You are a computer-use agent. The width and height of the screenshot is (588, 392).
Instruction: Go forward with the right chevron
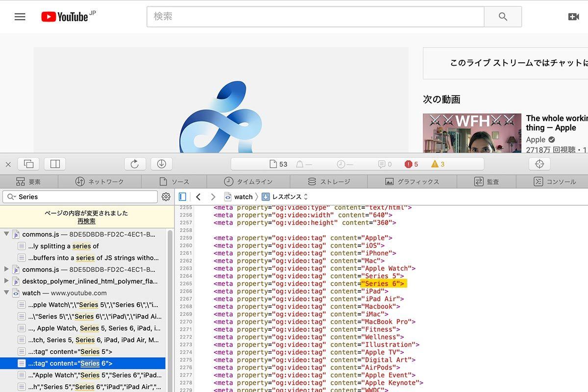coord(213,196)
